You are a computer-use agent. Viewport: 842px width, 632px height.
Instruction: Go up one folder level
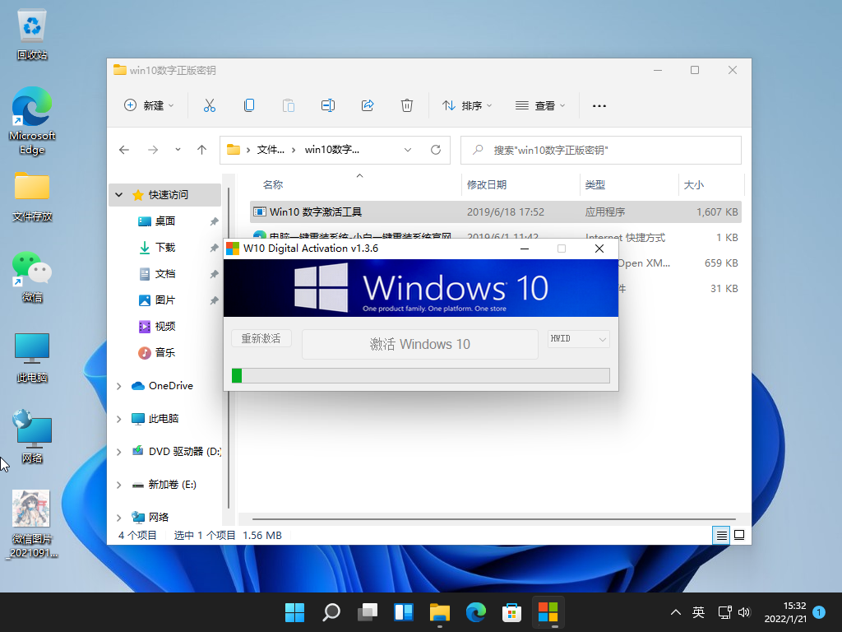pyautogui.click(x=201, y=150)
